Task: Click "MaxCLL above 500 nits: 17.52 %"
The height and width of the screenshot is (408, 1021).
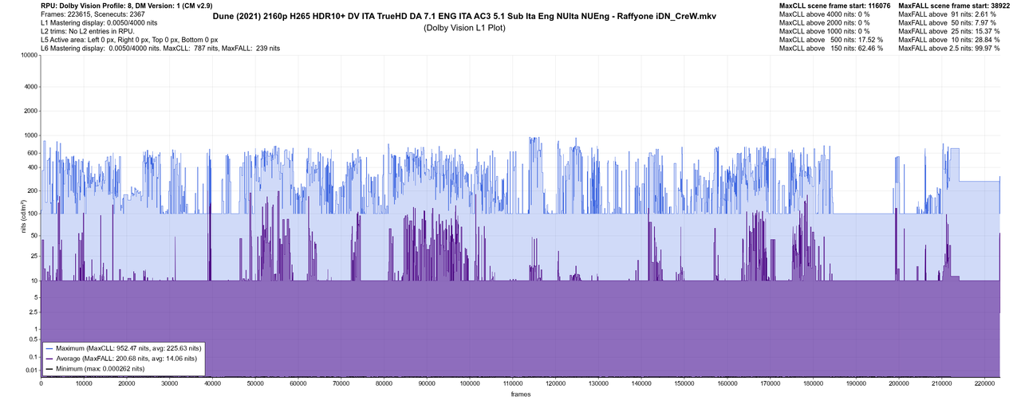Action: 831,40
